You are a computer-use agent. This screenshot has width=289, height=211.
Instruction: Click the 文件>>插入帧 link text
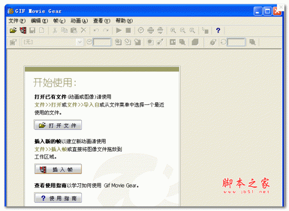(x=51, y=149)
